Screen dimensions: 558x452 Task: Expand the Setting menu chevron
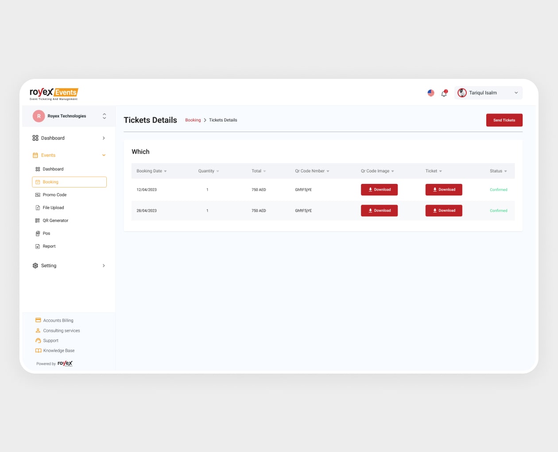tap(104, 266)
